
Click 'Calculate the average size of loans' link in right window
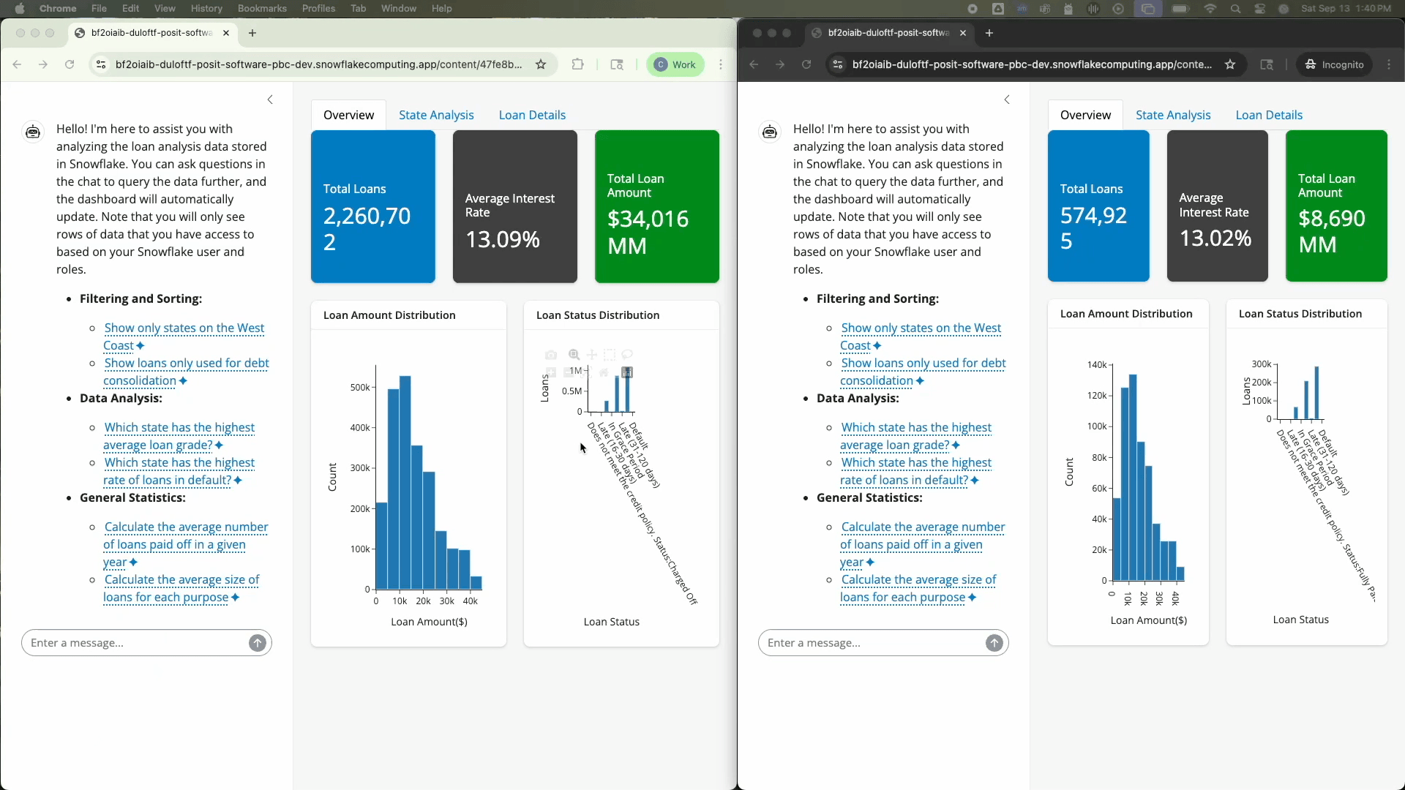tap(918, 580)
